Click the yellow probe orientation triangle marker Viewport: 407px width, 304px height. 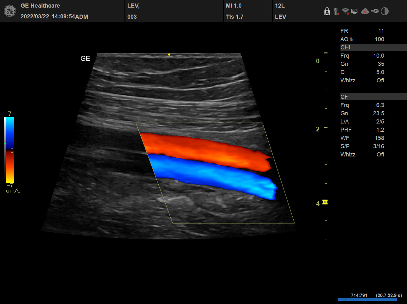[x=169, y=55]
